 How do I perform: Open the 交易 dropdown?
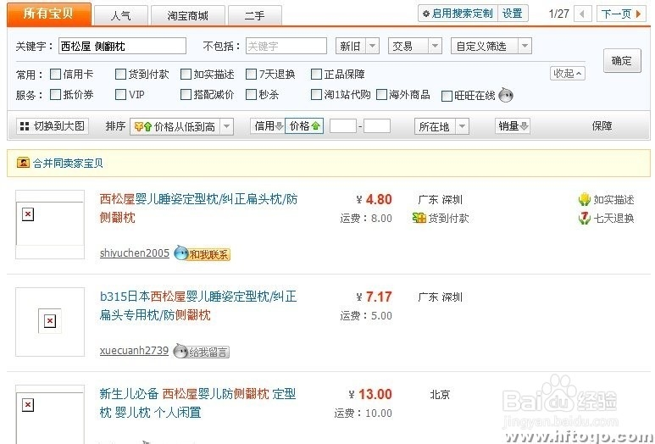[414, 46]
